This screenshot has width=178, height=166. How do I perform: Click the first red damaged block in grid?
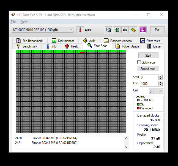(81, 52)
